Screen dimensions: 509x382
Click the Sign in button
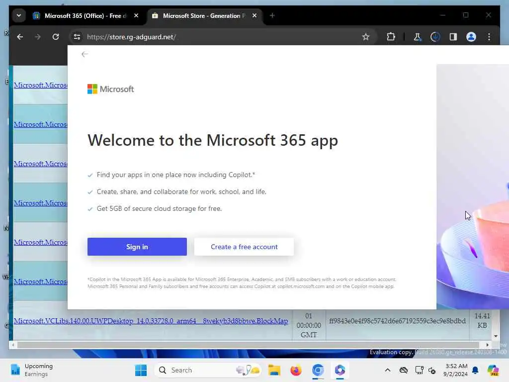[137, 247]
